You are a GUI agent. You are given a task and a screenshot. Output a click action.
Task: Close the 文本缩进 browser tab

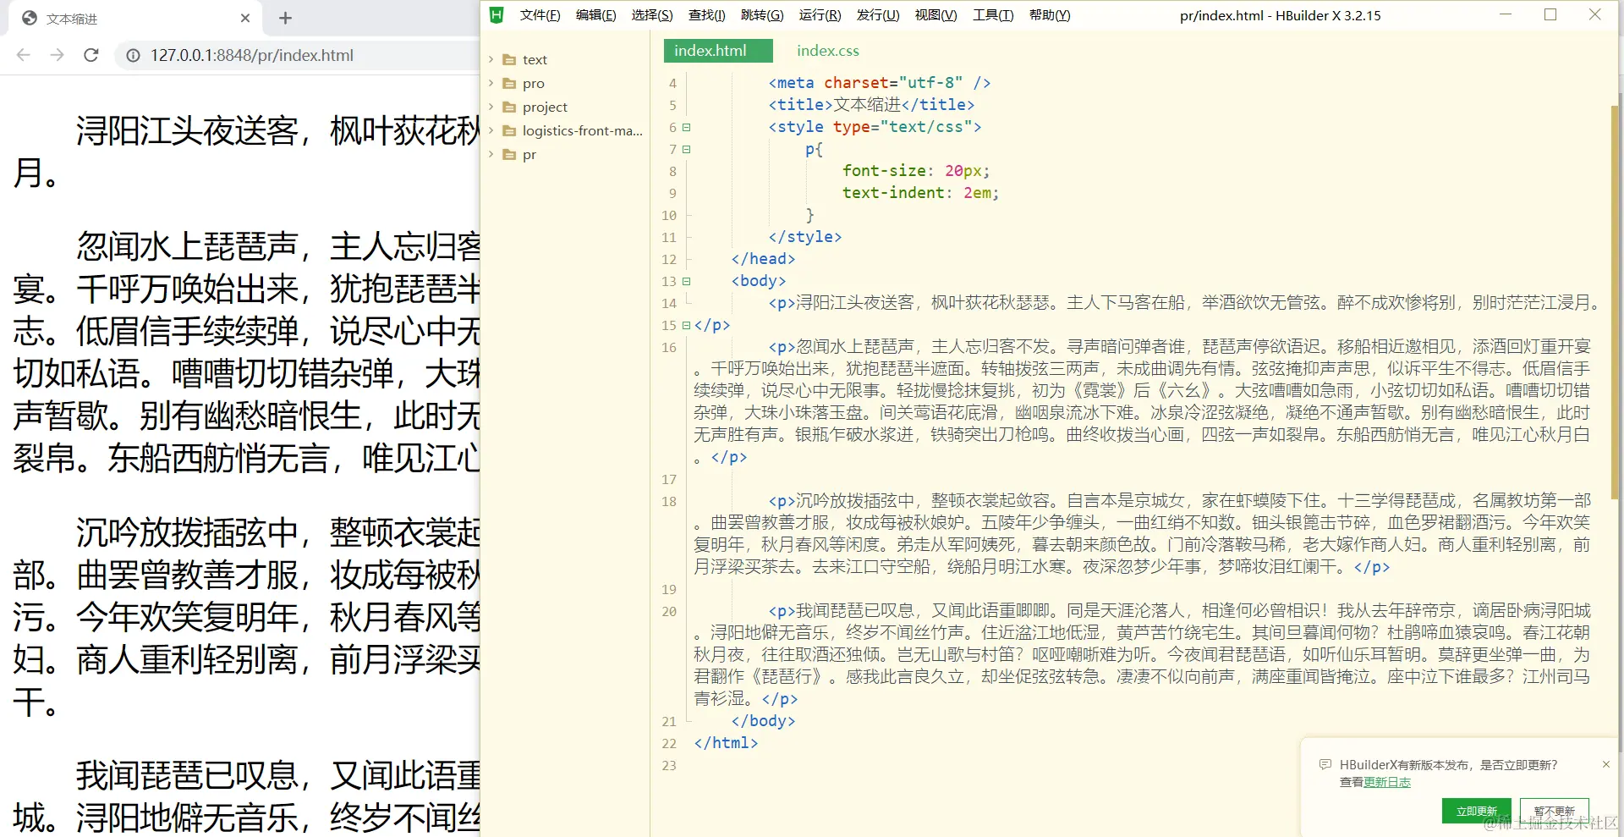click(245, 18)
